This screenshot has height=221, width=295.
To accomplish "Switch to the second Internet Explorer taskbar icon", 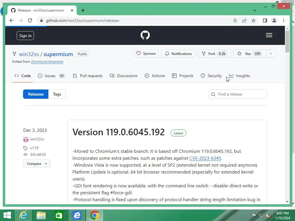I will point(77,215).
